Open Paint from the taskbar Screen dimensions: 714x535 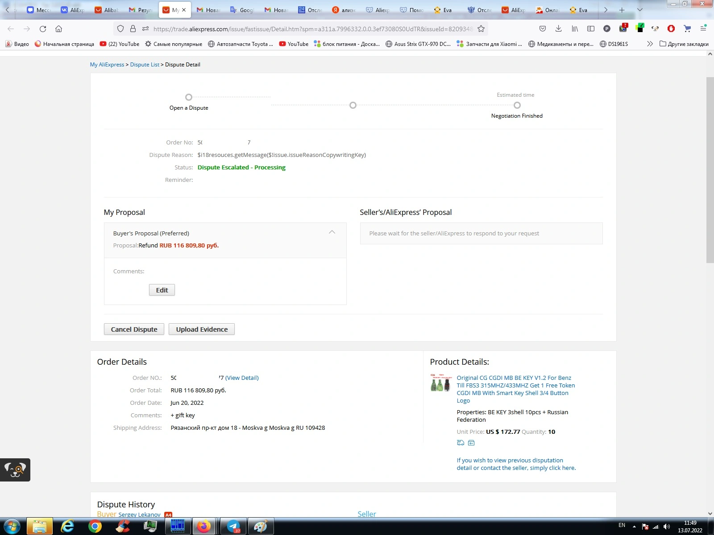click(261, 527)
